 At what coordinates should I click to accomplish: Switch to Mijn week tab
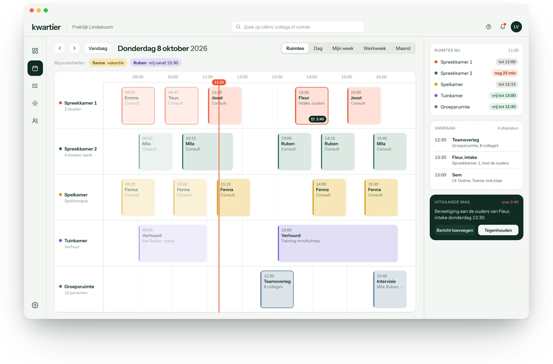[343, 48]
